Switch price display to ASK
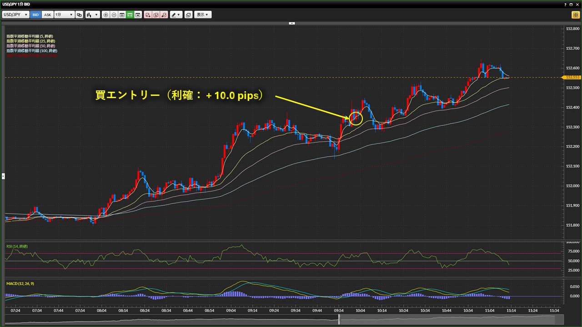The image size is (582, 327). 47,15
